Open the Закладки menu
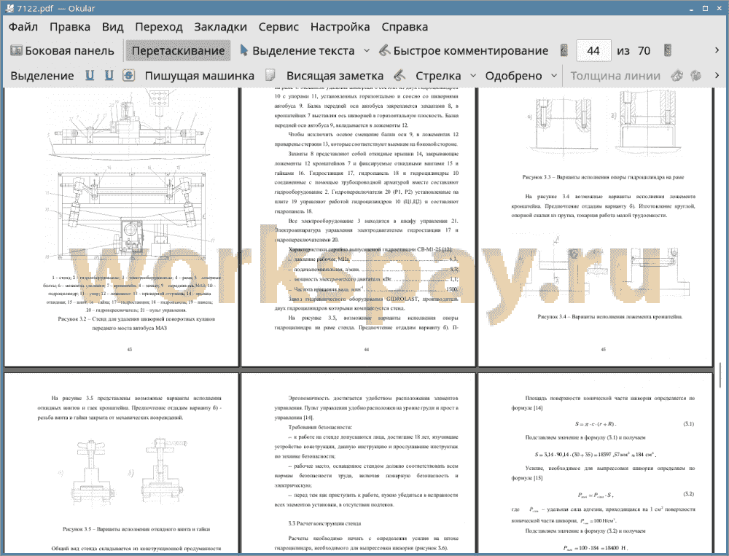729x556 pixels. [x=220, y=27]
